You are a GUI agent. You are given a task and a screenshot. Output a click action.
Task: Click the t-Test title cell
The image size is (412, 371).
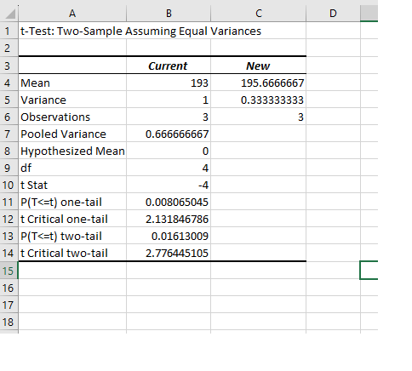(72, 31)
